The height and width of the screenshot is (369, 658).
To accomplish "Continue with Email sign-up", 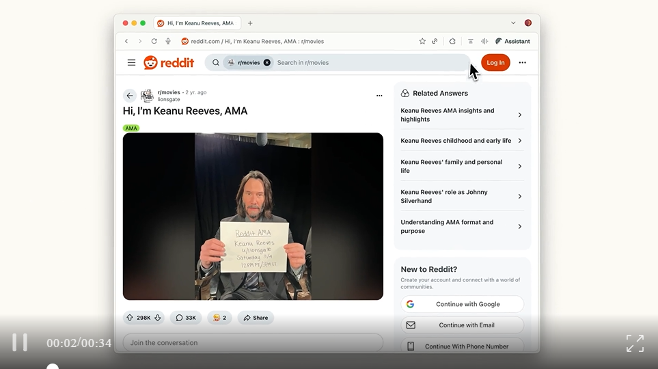I will [463, 325].
